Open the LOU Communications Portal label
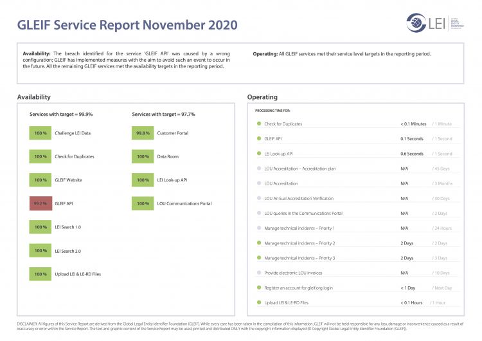Screen dimensions: 482x341 tap(184, 203)
